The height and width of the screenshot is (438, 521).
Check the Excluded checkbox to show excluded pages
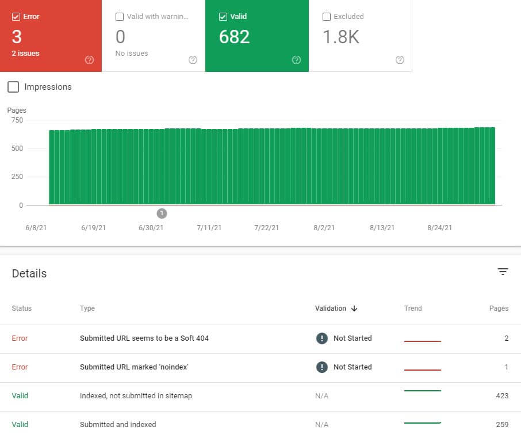tap(327, 16)
